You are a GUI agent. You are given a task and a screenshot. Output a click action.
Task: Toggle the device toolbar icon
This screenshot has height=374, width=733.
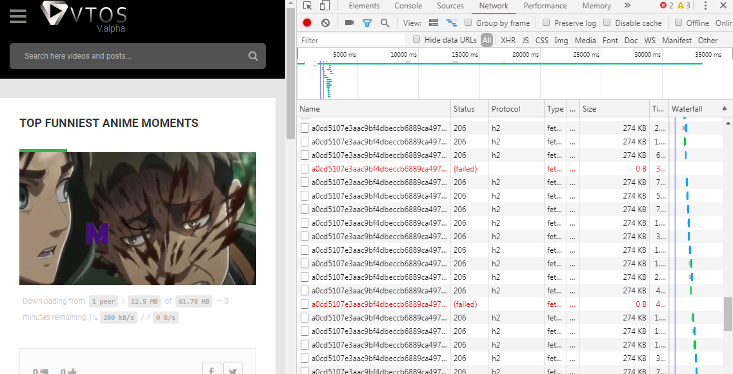pyautogui.click(x=325, y=6)
